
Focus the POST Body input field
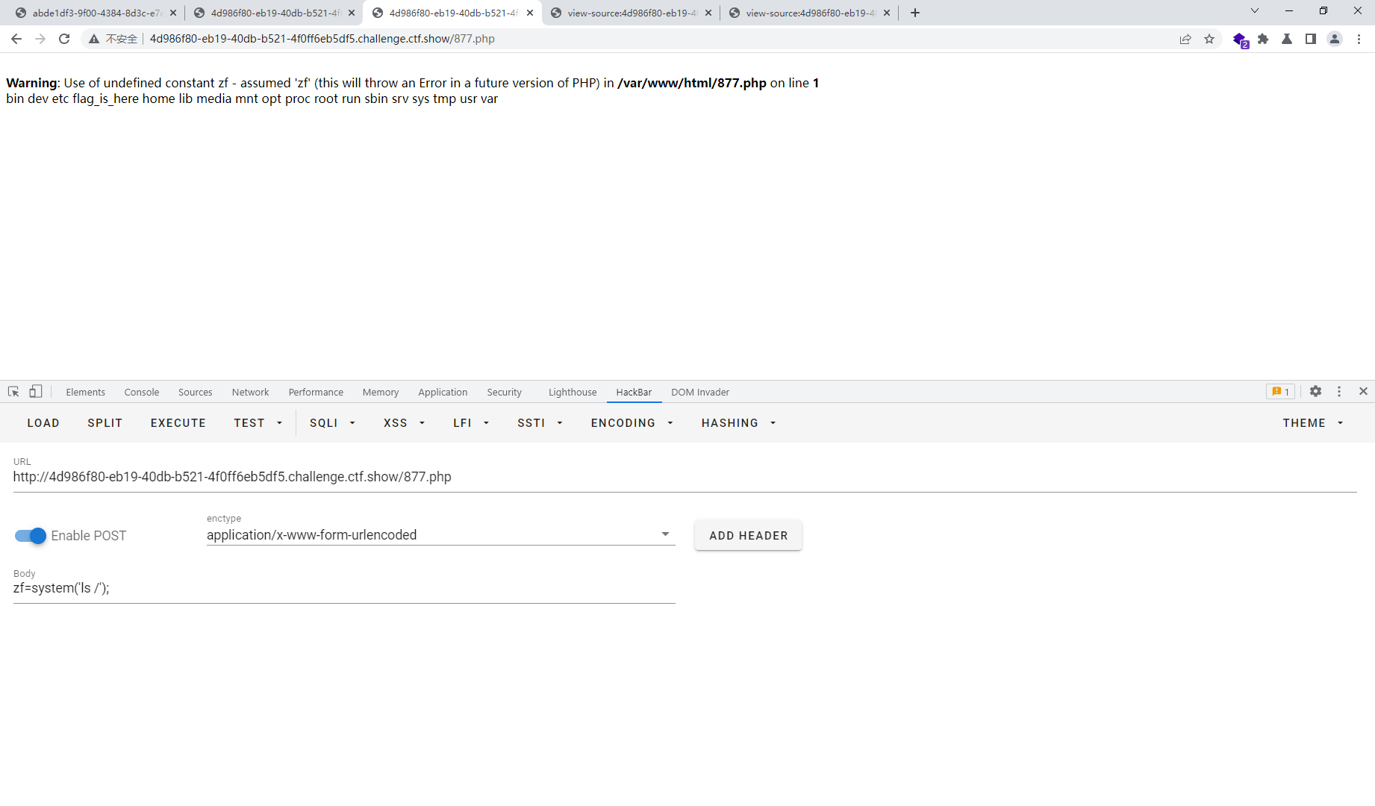click(344, 588)
